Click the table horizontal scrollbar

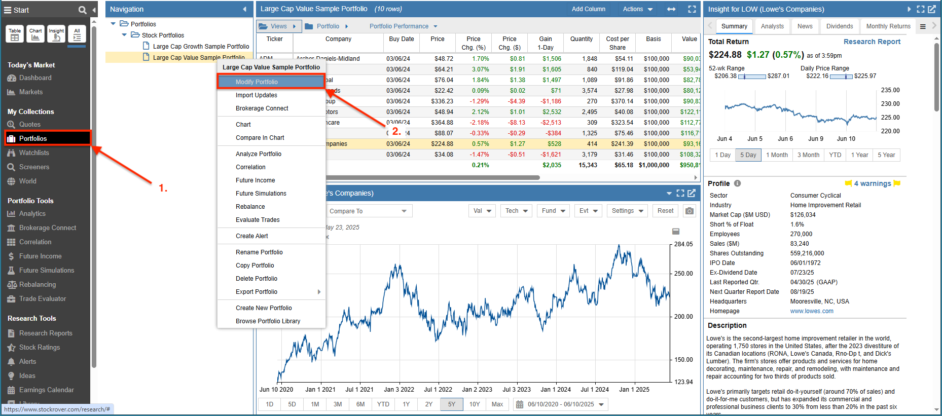click(x=432, y=177)
